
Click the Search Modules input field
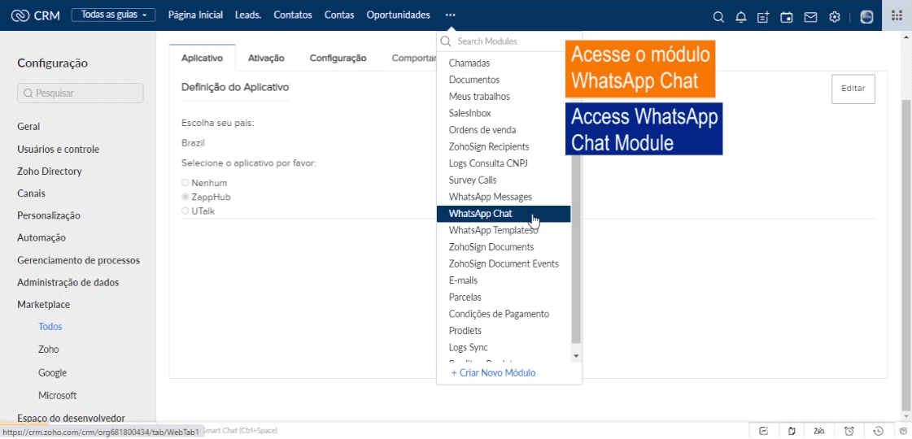513,41
